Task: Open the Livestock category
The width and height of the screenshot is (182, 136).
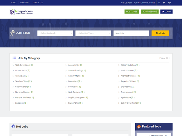Action: click(21, 103)
